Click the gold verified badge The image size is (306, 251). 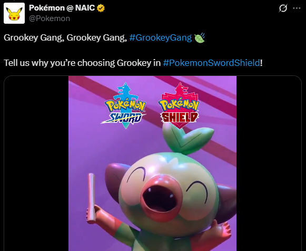coord(101,8)
